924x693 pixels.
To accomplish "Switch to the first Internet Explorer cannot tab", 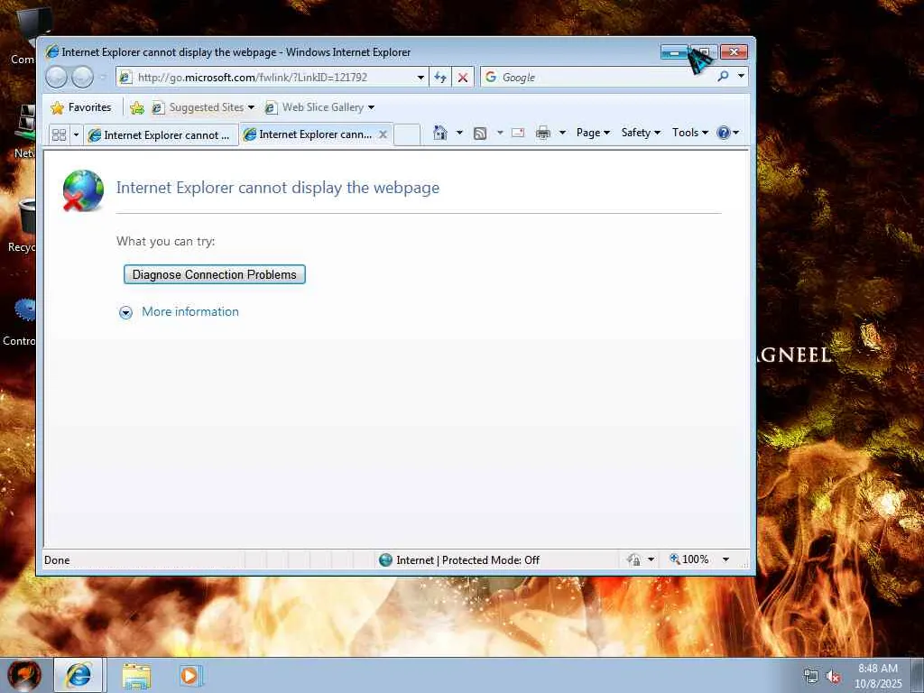I will pos(161,135).
